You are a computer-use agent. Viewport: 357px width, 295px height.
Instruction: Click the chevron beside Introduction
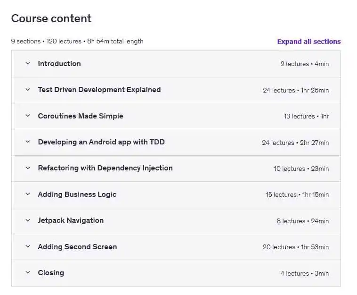(28, 64)
